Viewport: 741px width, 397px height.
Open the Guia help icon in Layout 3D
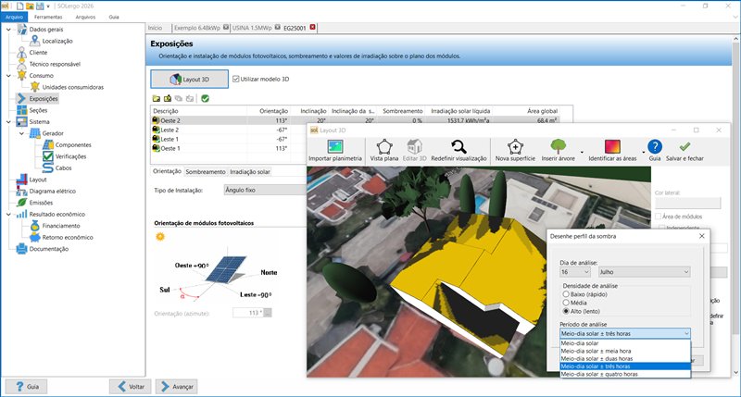(654, 146)
